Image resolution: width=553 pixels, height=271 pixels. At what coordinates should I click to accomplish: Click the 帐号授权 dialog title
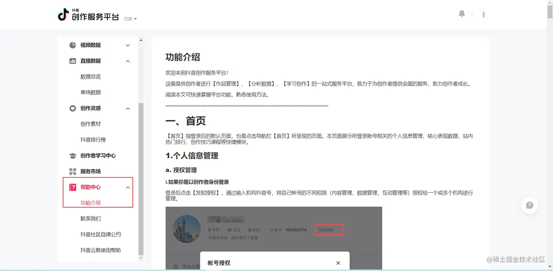(219, 263)
